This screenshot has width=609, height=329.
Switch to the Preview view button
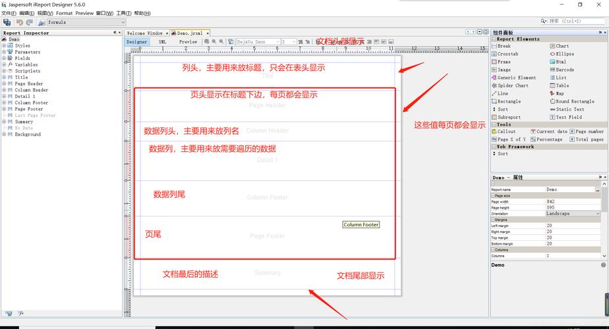[188, 41]
